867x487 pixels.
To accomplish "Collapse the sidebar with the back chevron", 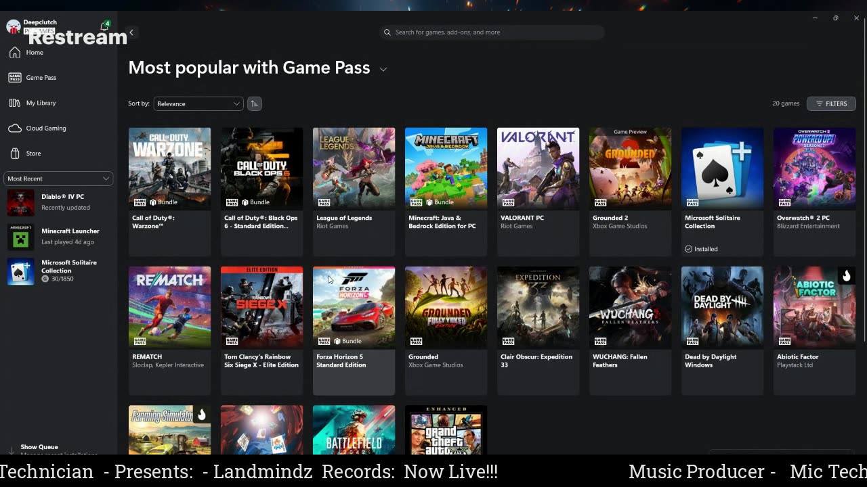I will coord(131,32).
